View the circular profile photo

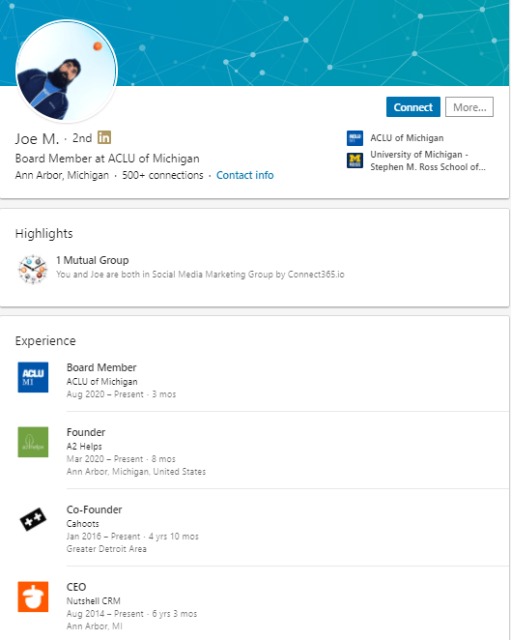point(67,72)
